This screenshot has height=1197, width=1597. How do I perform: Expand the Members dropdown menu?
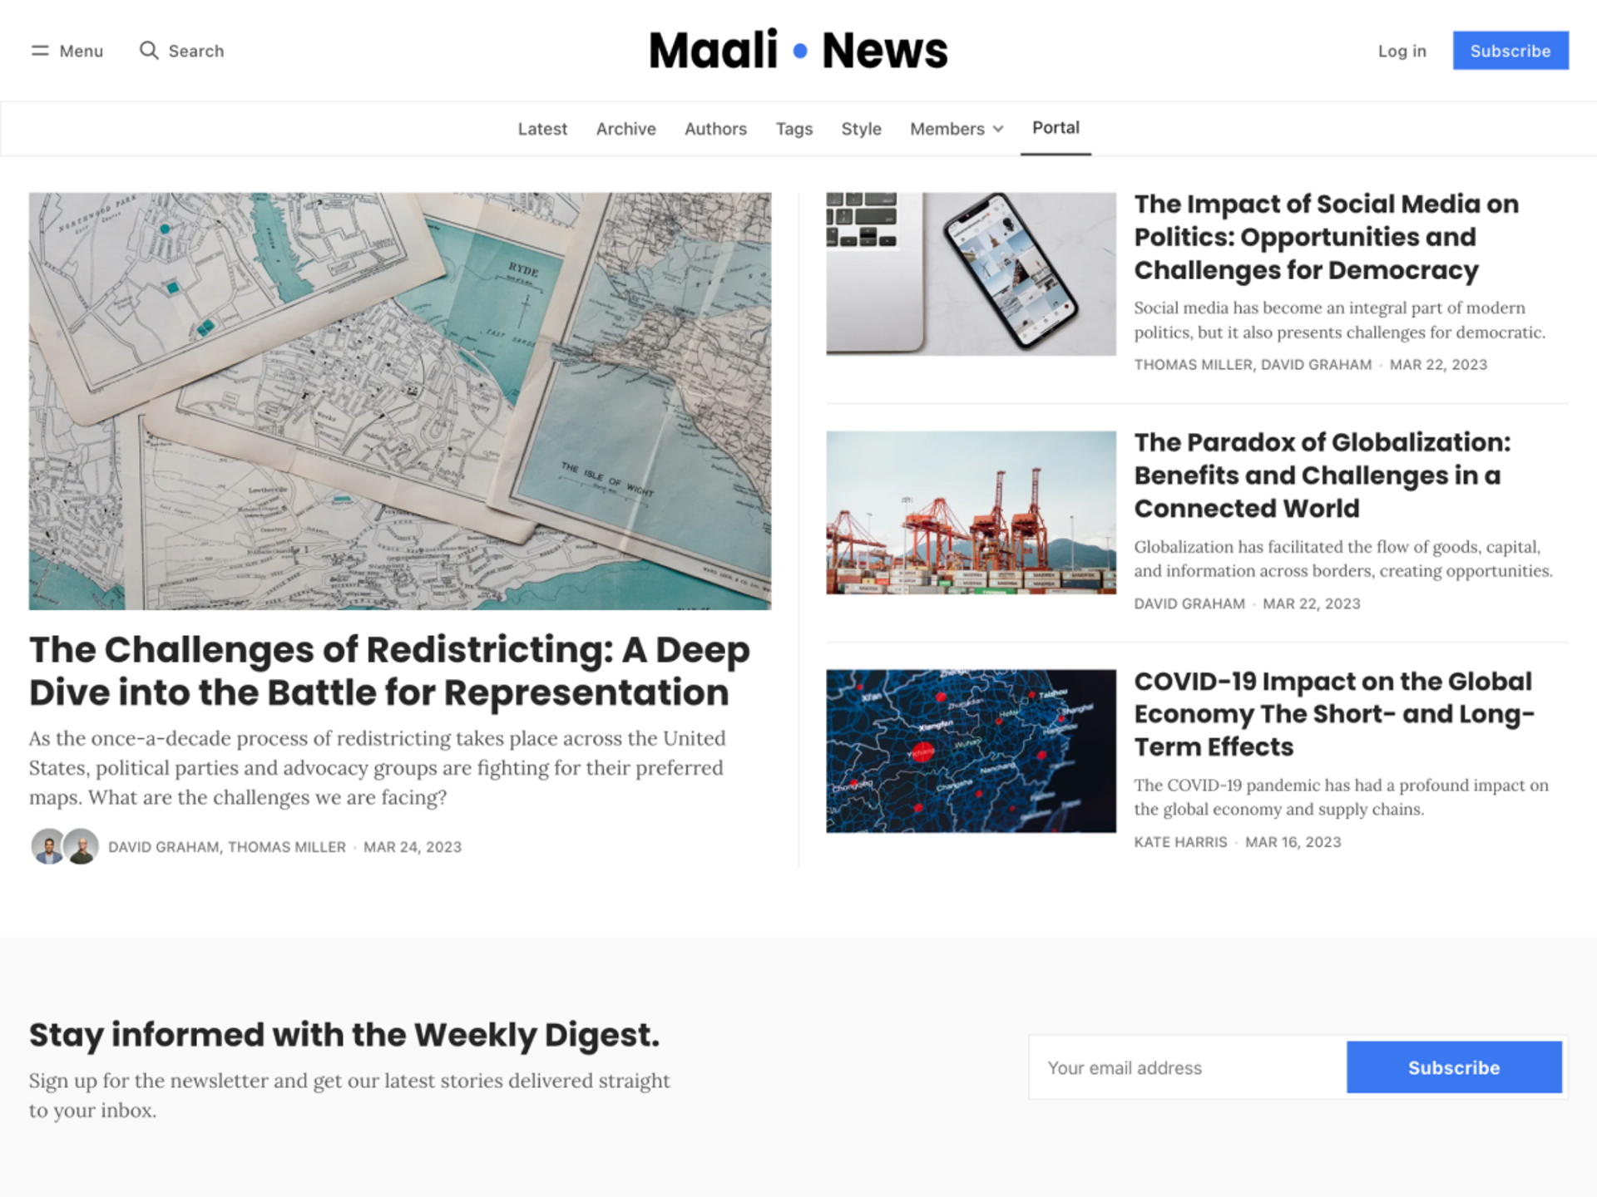tap(953, 127)
